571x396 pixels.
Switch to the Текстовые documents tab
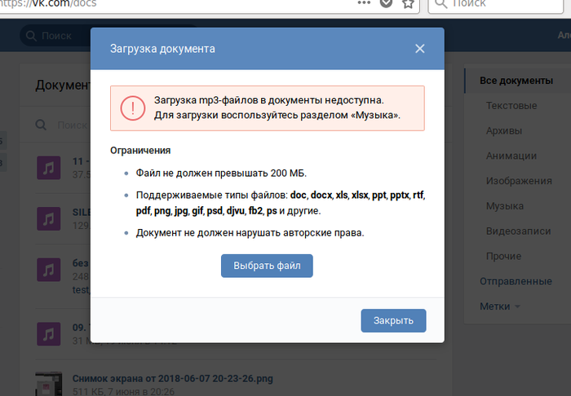[x=511, y=106]
